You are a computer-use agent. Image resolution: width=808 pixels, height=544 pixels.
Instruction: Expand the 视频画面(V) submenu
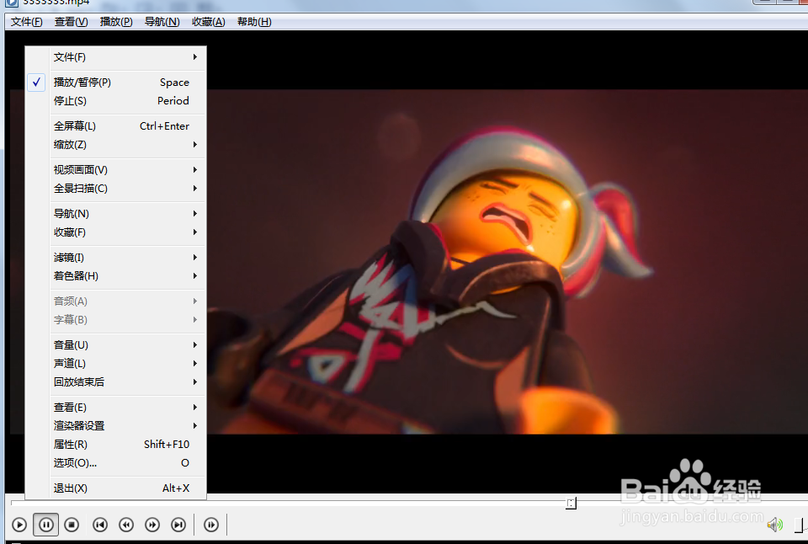point(116,170)
